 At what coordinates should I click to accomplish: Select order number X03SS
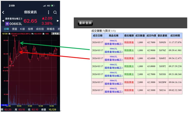pos(162,74)
